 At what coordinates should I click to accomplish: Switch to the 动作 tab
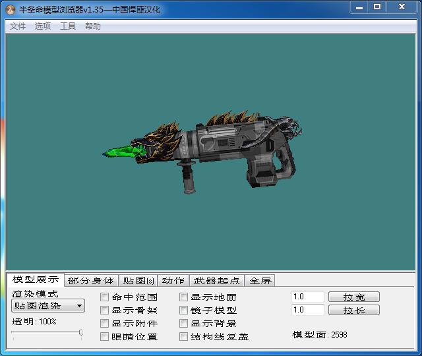[x=173, y=281]
